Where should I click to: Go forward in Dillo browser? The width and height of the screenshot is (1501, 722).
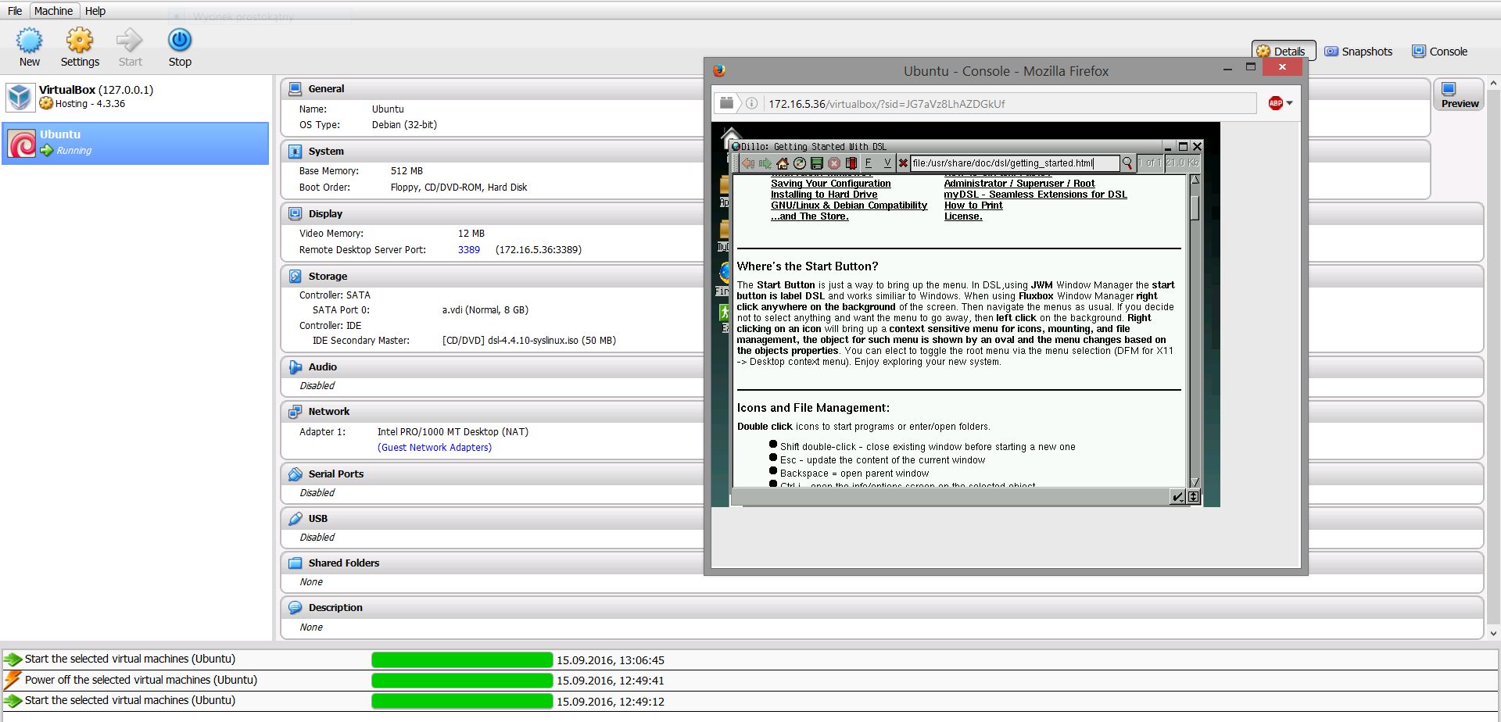click(765, 163)
